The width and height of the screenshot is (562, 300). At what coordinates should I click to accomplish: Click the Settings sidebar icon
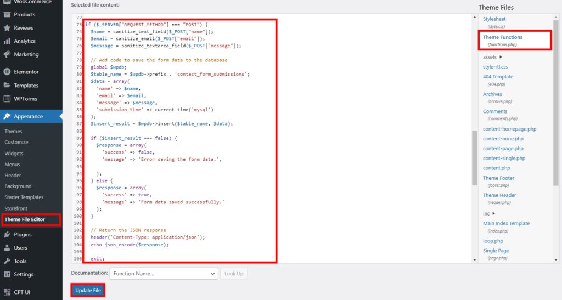[x=7, y=274]
